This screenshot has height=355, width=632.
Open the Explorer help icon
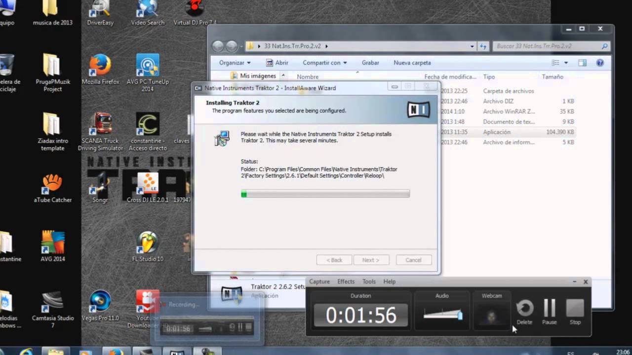(600, 63)
